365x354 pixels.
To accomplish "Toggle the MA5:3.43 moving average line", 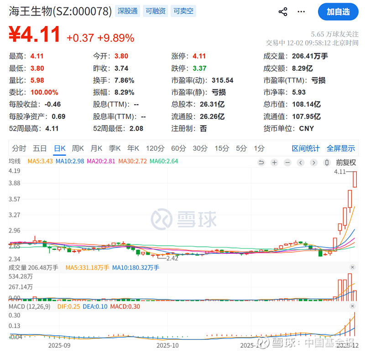I will 40,161.
